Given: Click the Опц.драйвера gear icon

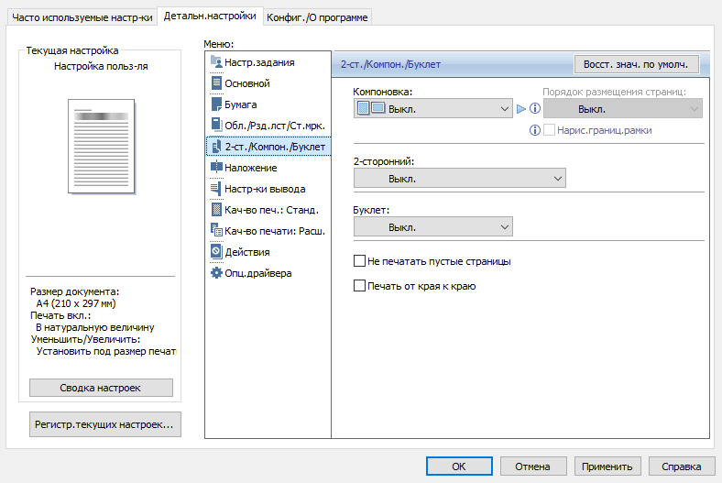Looking at the screenshot, I should click(216, 272).
